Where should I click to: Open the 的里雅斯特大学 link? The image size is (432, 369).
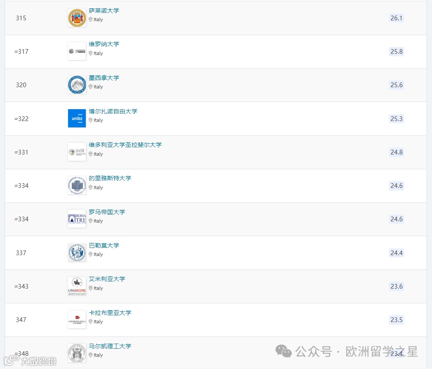[110, 178]
